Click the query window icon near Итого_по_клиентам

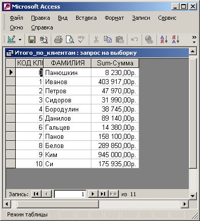pyautogui.click(x=10, y=53)
